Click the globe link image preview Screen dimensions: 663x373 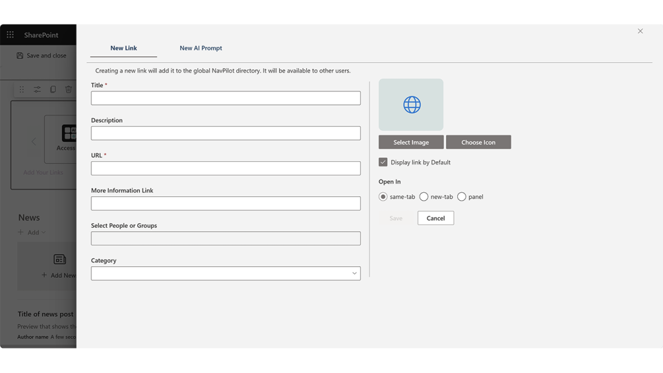pos(411,104)
